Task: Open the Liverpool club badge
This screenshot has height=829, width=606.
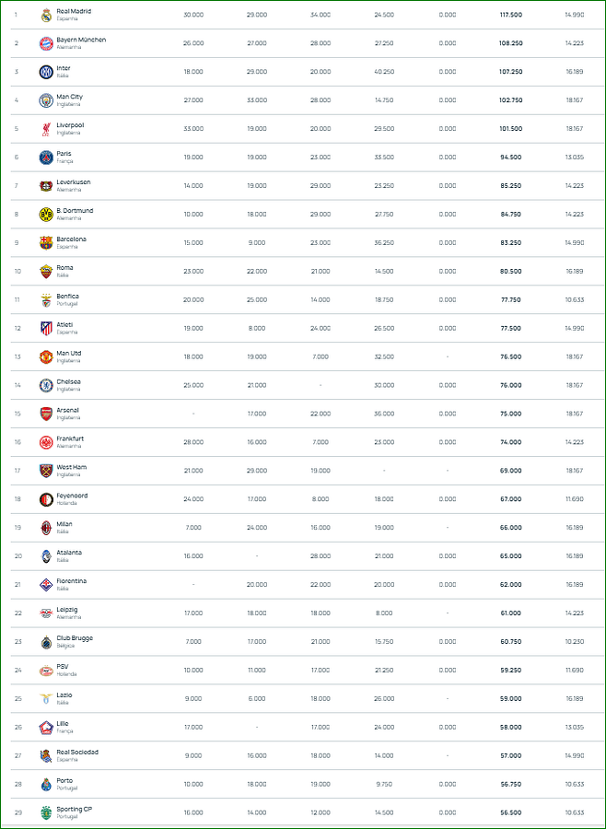Action: tap(47, 129)
